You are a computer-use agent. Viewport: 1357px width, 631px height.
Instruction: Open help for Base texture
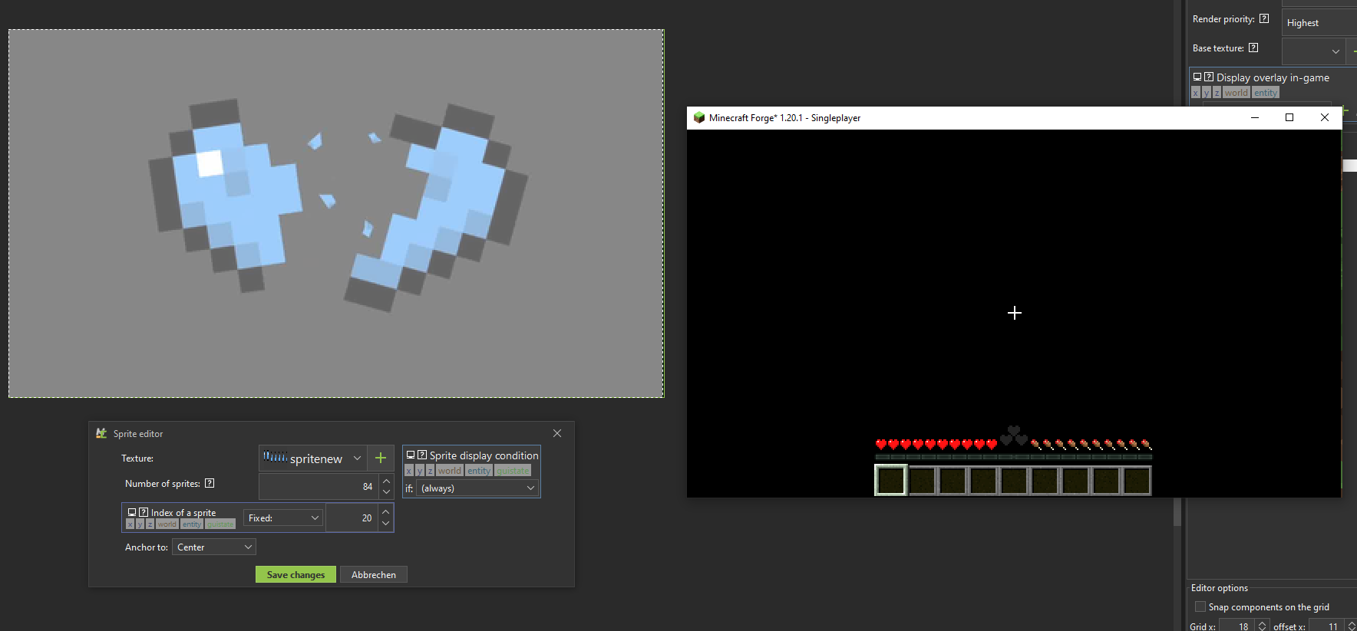pos(1253,48)
